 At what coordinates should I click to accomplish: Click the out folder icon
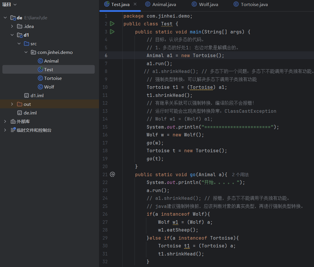20,104
